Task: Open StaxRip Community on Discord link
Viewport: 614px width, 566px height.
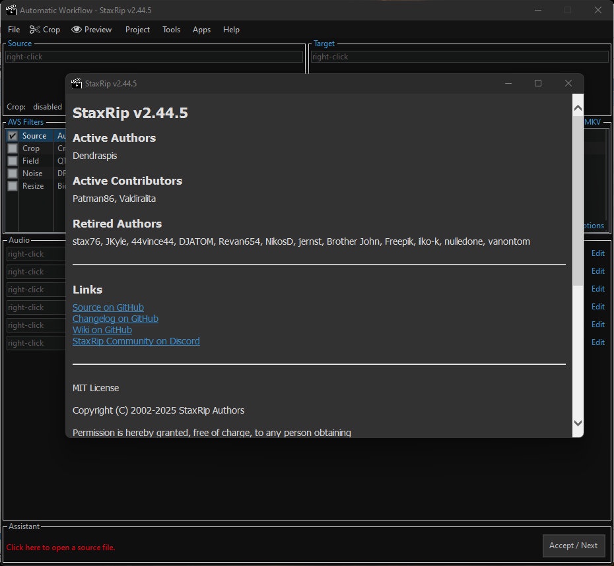Action: [x=136, y=341]
